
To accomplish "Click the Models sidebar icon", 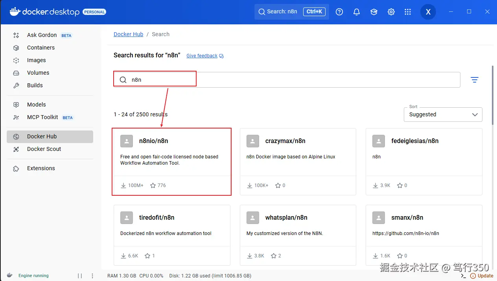I will pos(16,105).
